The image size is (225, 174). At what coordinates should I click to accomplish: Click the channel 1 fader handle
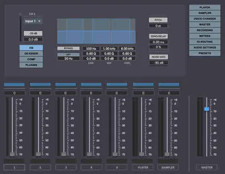tap(12, 154)
